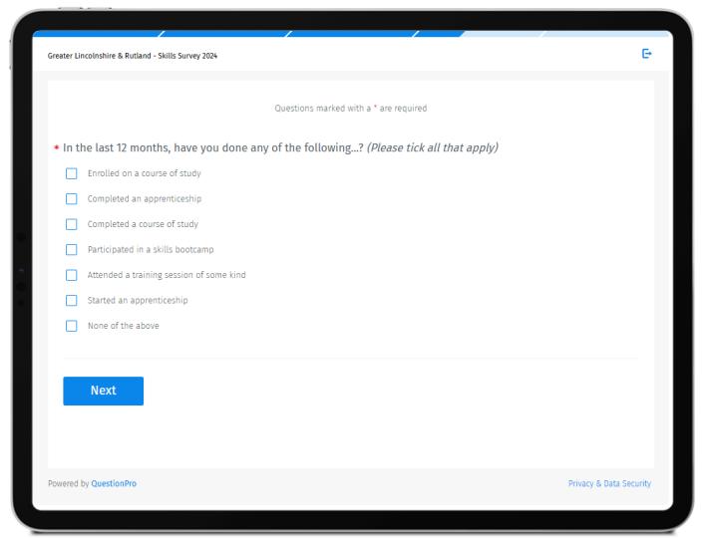The width and height of the screenshot is (708, 538).
Task: Check 'Participated in a skills bootcamp'
Action: pyautogui.click(x=72, y=249)
